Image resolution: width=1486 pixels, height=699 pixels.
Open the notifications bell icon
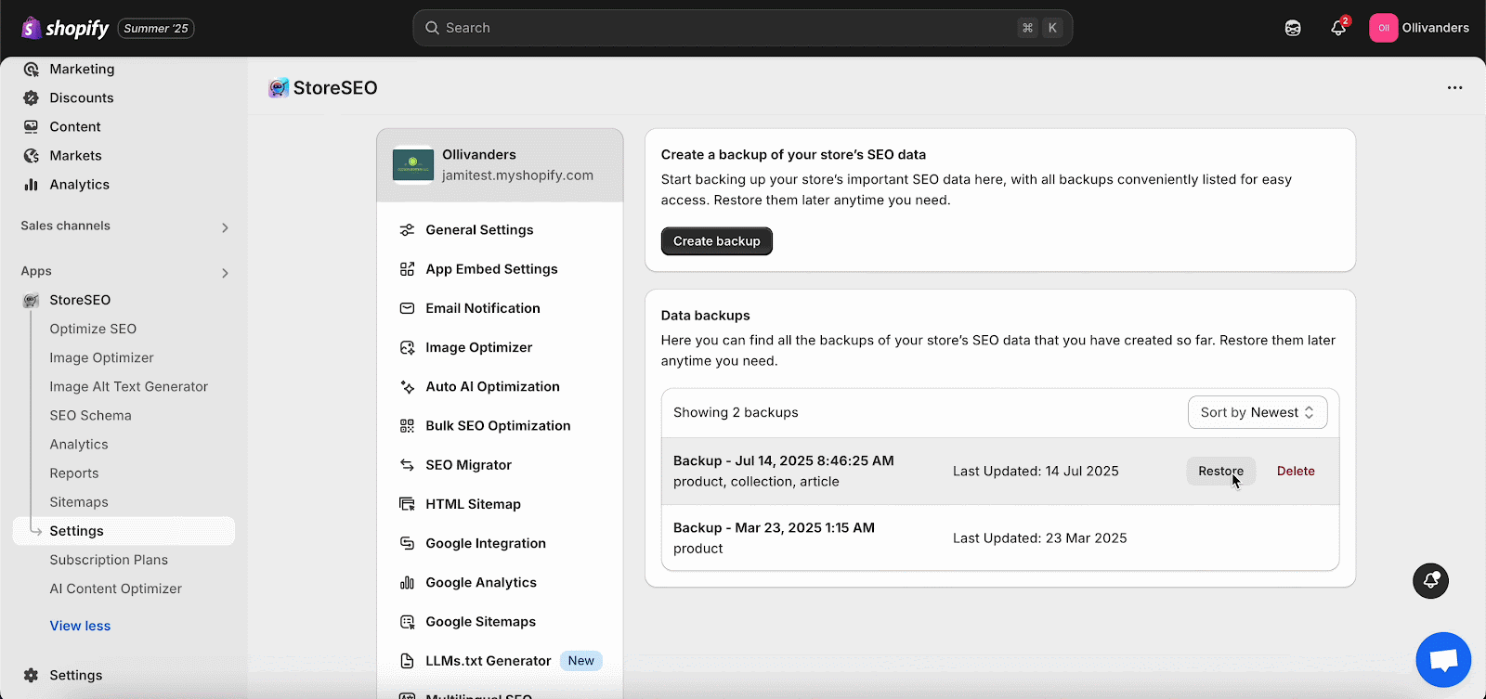pyautogui.click(x=1338, y=28)
